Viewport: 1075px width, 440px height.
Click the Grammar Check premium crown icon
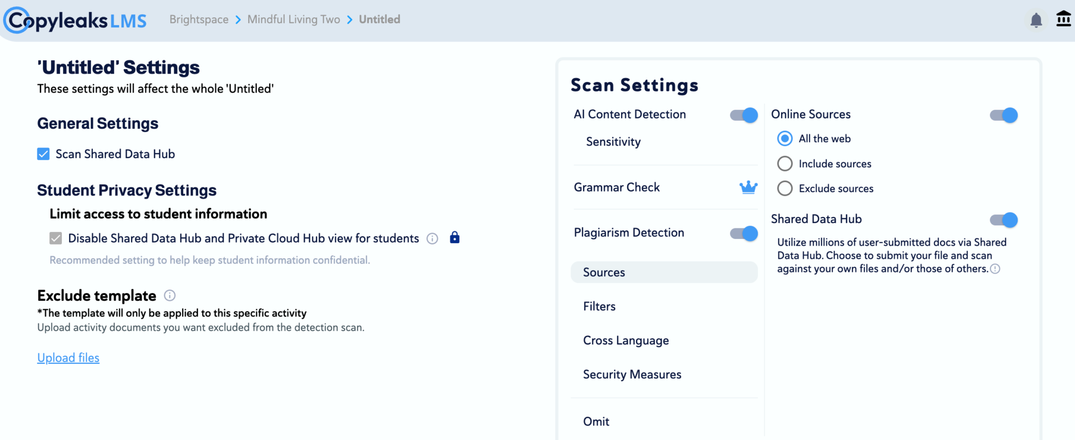coord(748,187)
